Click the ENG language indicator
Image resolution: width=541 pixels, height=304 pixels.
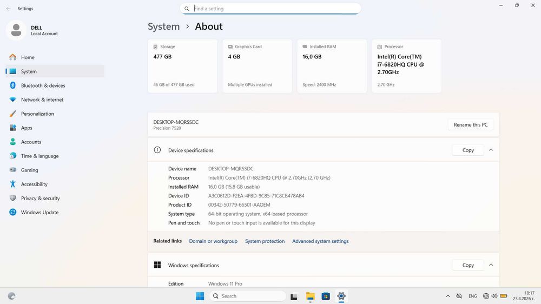coord(472,296)
